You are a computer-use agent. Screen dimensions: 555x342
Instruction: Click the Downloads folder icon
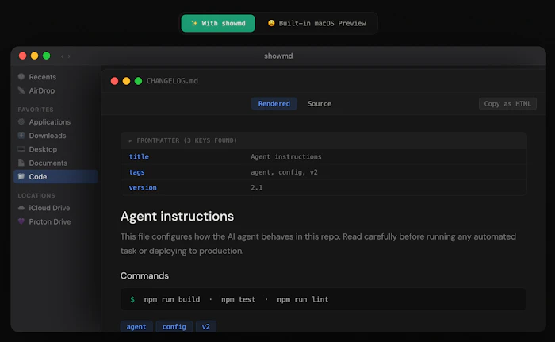coord(21,136)
